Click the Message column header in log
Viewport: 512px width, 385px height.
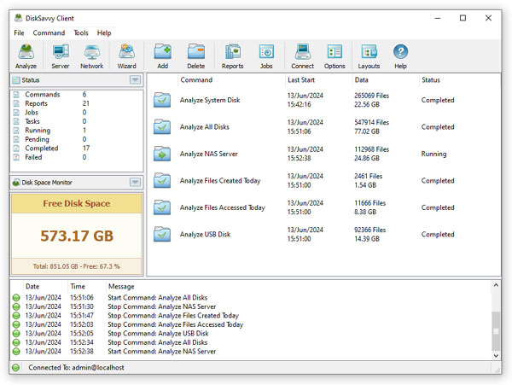tap(121, 286)
